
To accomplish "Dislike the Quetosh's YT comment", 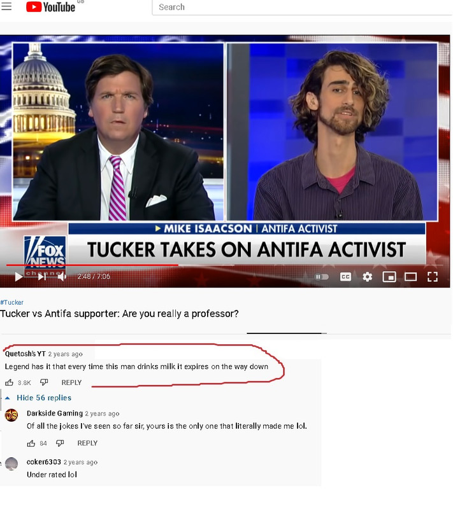I will tap(44, 382).
